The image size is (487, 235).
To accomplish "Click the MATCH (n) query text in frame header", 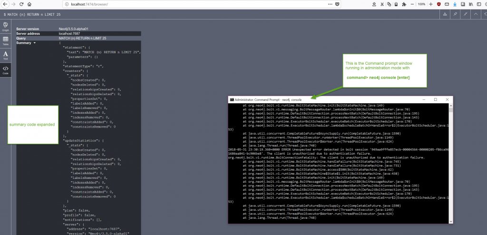I will point(32,14).
